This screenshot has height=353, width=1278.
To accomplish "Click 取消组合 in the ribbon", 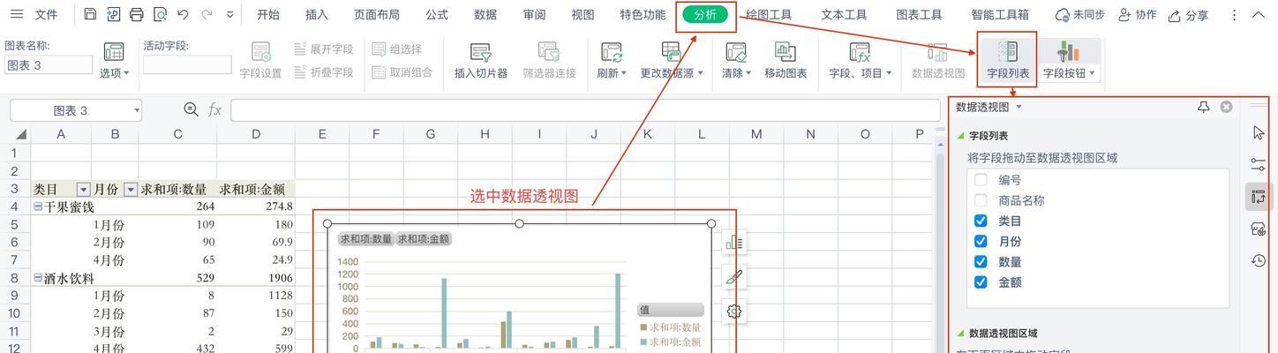I will tap(402, 72).
